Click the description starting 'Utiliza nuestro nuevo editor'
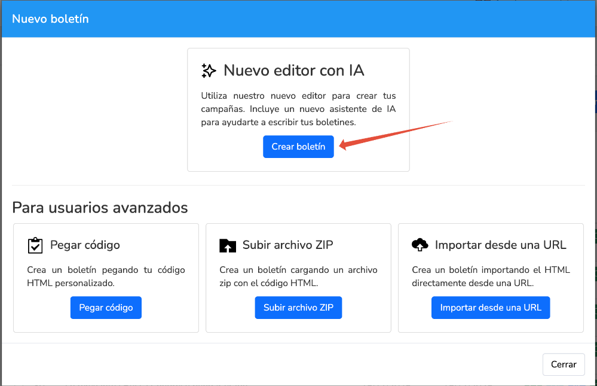 [298, 109]
